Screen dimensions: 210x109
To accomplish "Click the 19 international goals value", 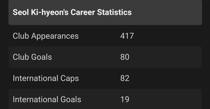I will click(x=125, y=99).
